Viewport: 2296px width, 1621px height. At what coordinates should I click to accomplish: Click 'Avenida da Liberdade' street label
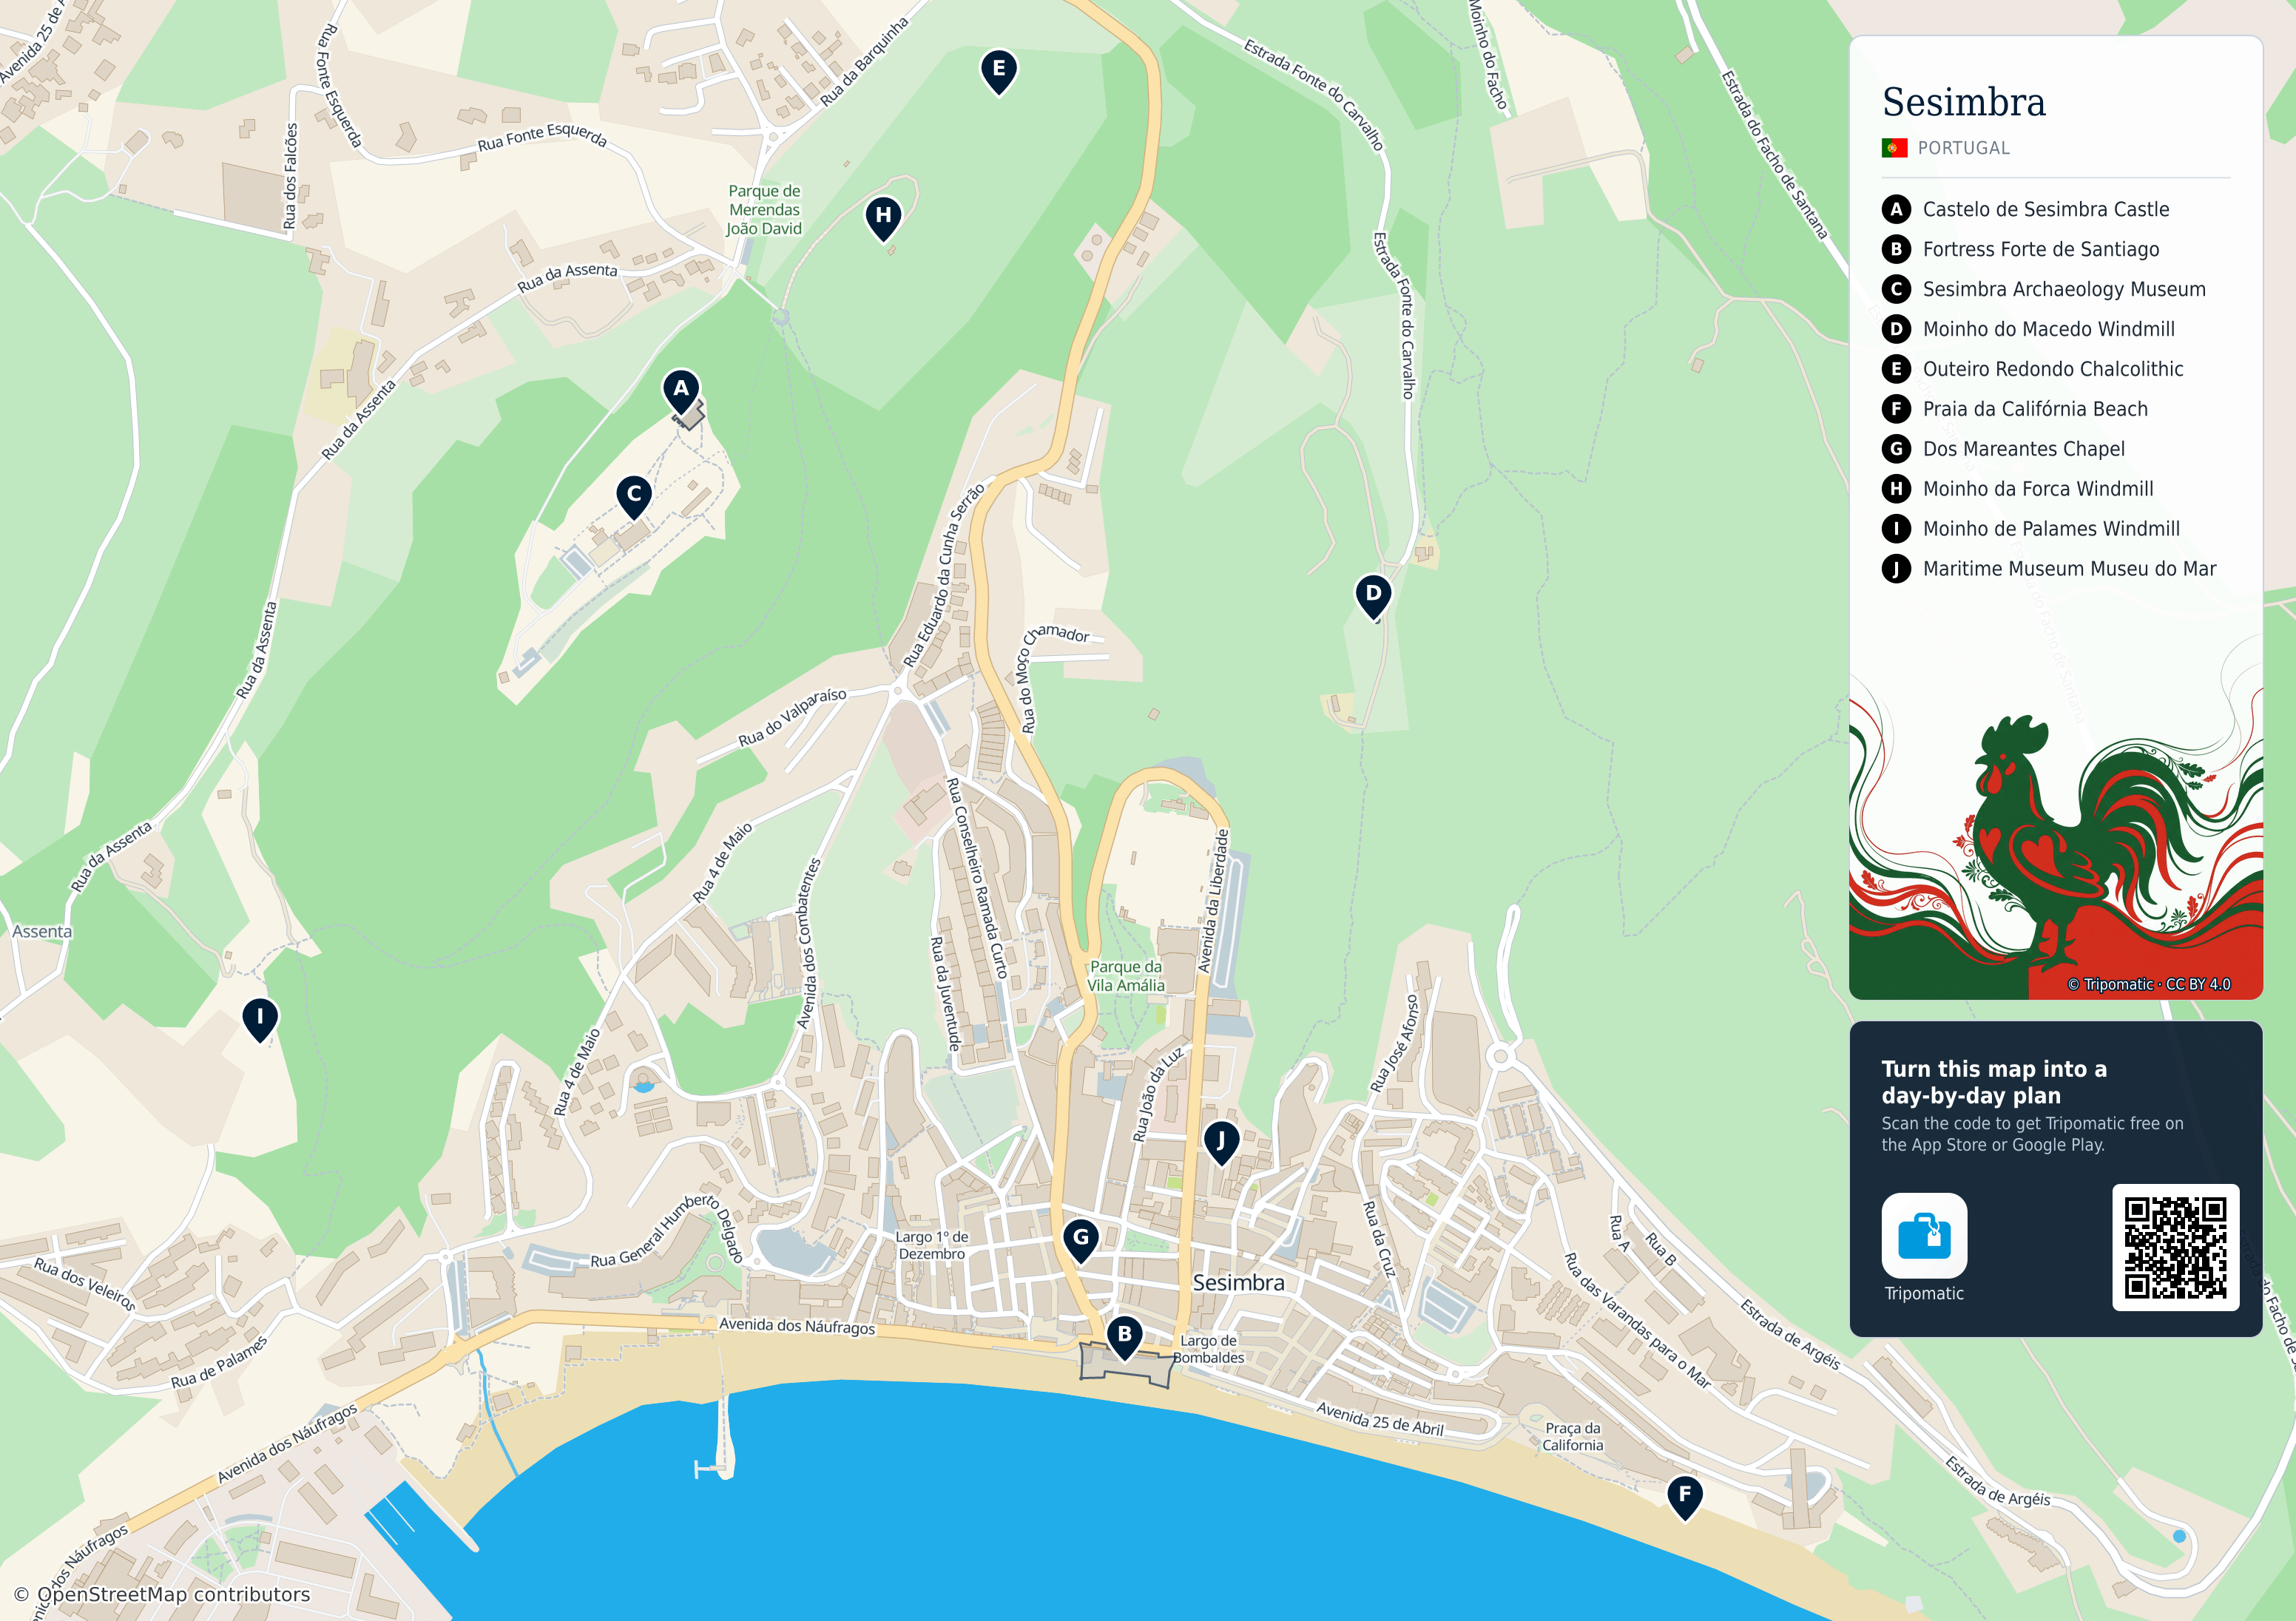click(x=1213, y=900)
